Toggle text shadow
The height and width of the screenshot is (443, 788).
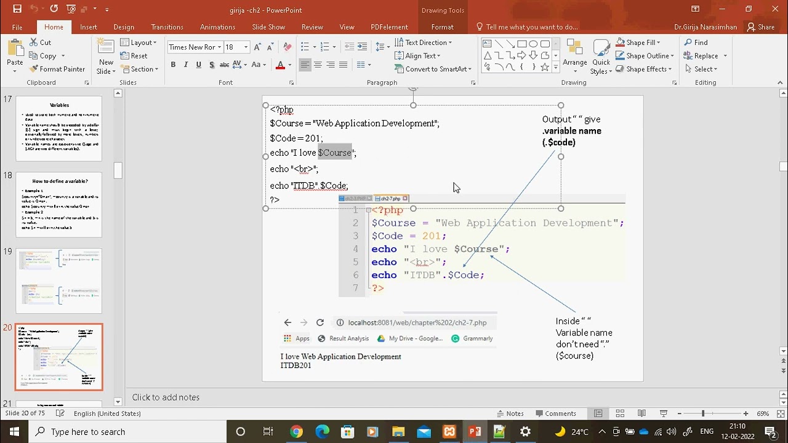(212, 65)
